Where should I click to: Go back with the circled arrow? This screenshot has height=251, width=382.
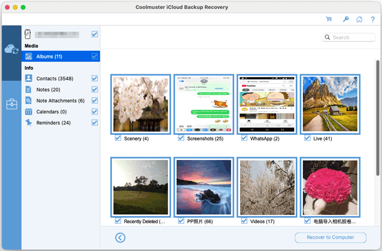pyautogui.click(x=120, y=237)
